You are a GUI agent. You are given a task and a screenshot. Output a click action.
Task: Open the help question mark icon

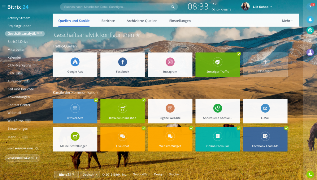[x=310, y=7]
